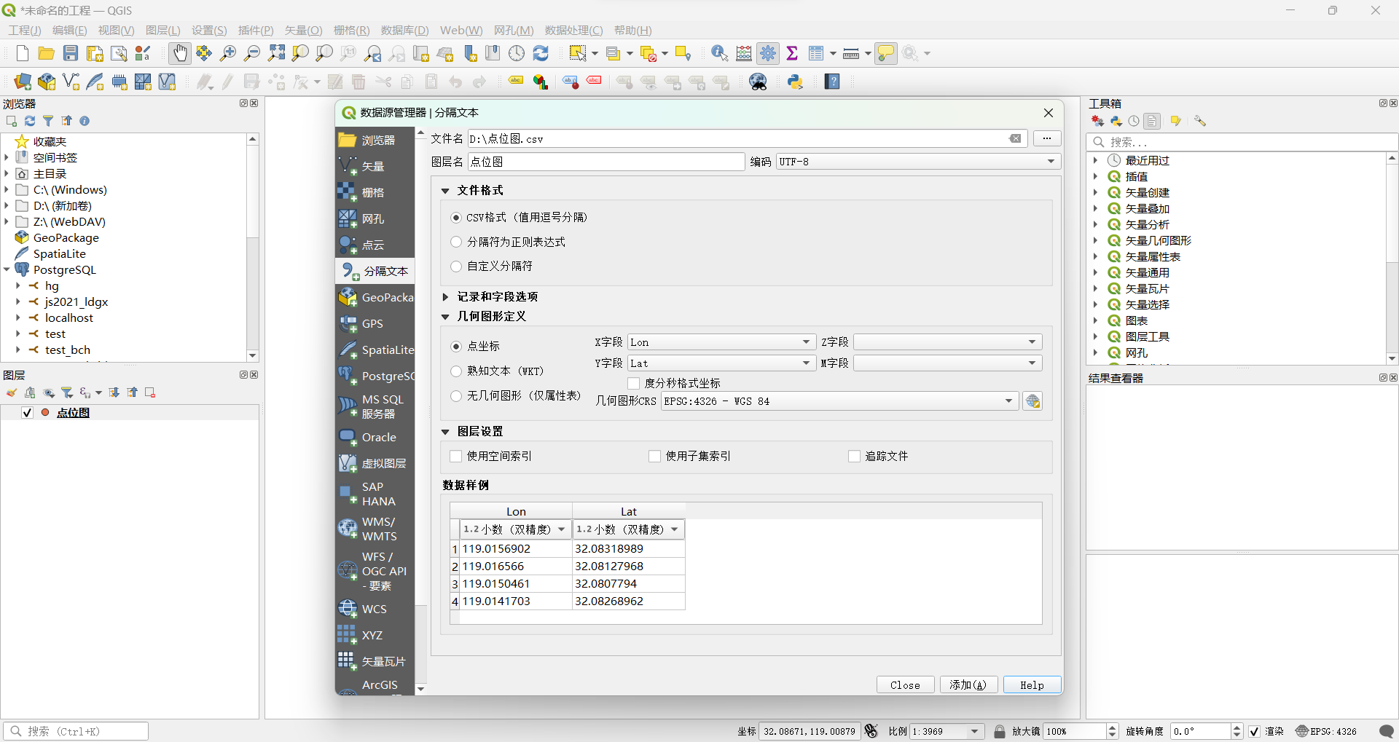Screen dimensions: 1399x742
Task: Toggle visibility of 点位图 layer
Action: pyautogui.click(x=27, y=413)
